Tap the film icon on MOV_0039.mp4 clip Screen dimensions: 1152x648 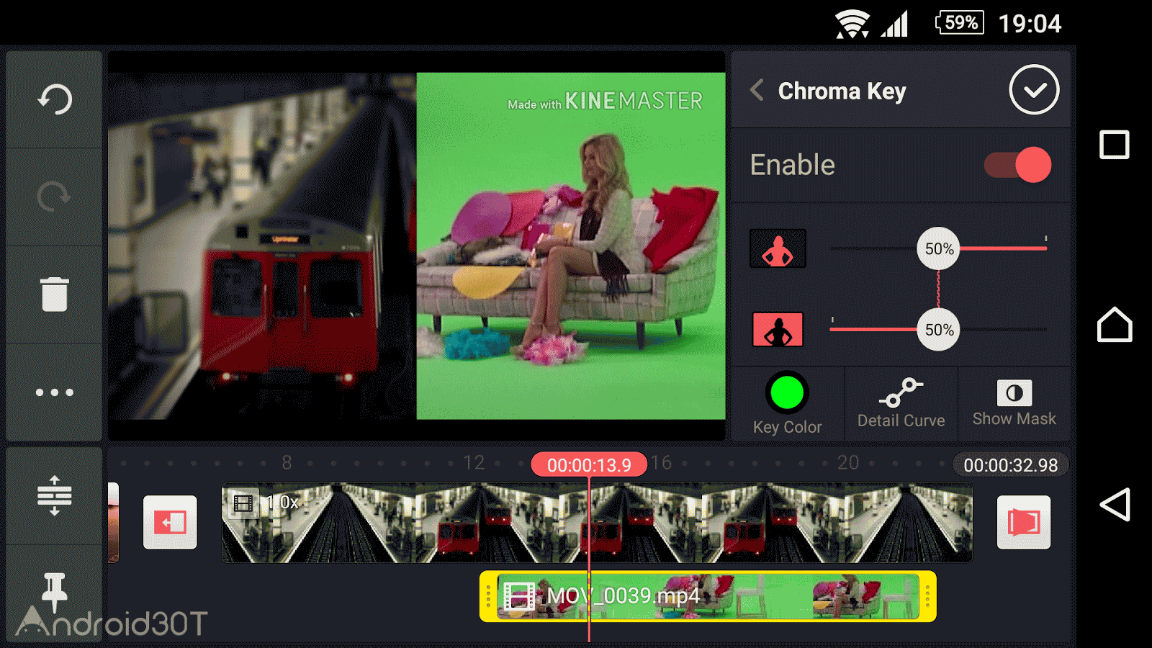point(518,596)
